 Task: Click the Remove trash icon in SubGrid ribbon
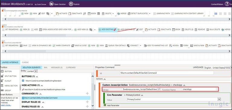point(196,30)
